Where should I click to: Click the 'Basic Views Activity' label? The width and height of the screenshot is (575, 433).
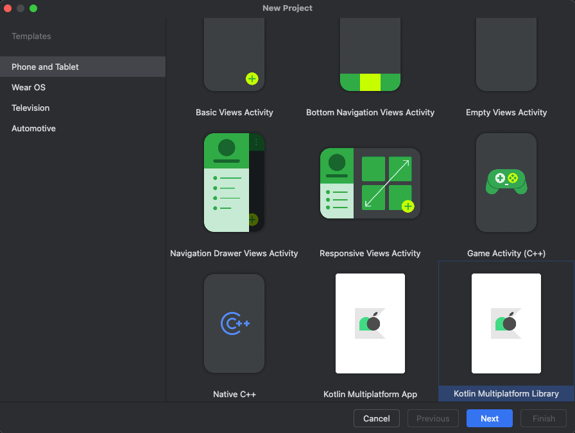234,112
